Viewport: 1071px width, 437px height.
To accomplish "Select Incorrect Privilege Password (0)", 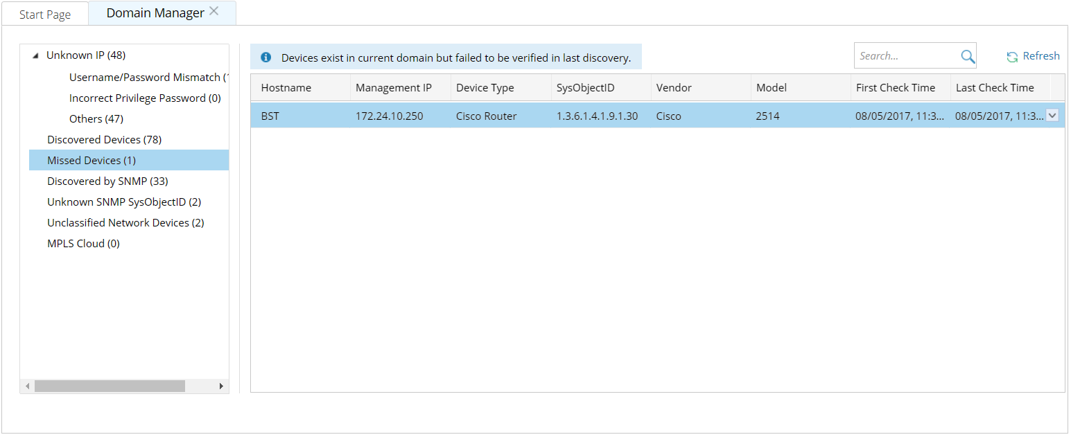I will (145, 98).
